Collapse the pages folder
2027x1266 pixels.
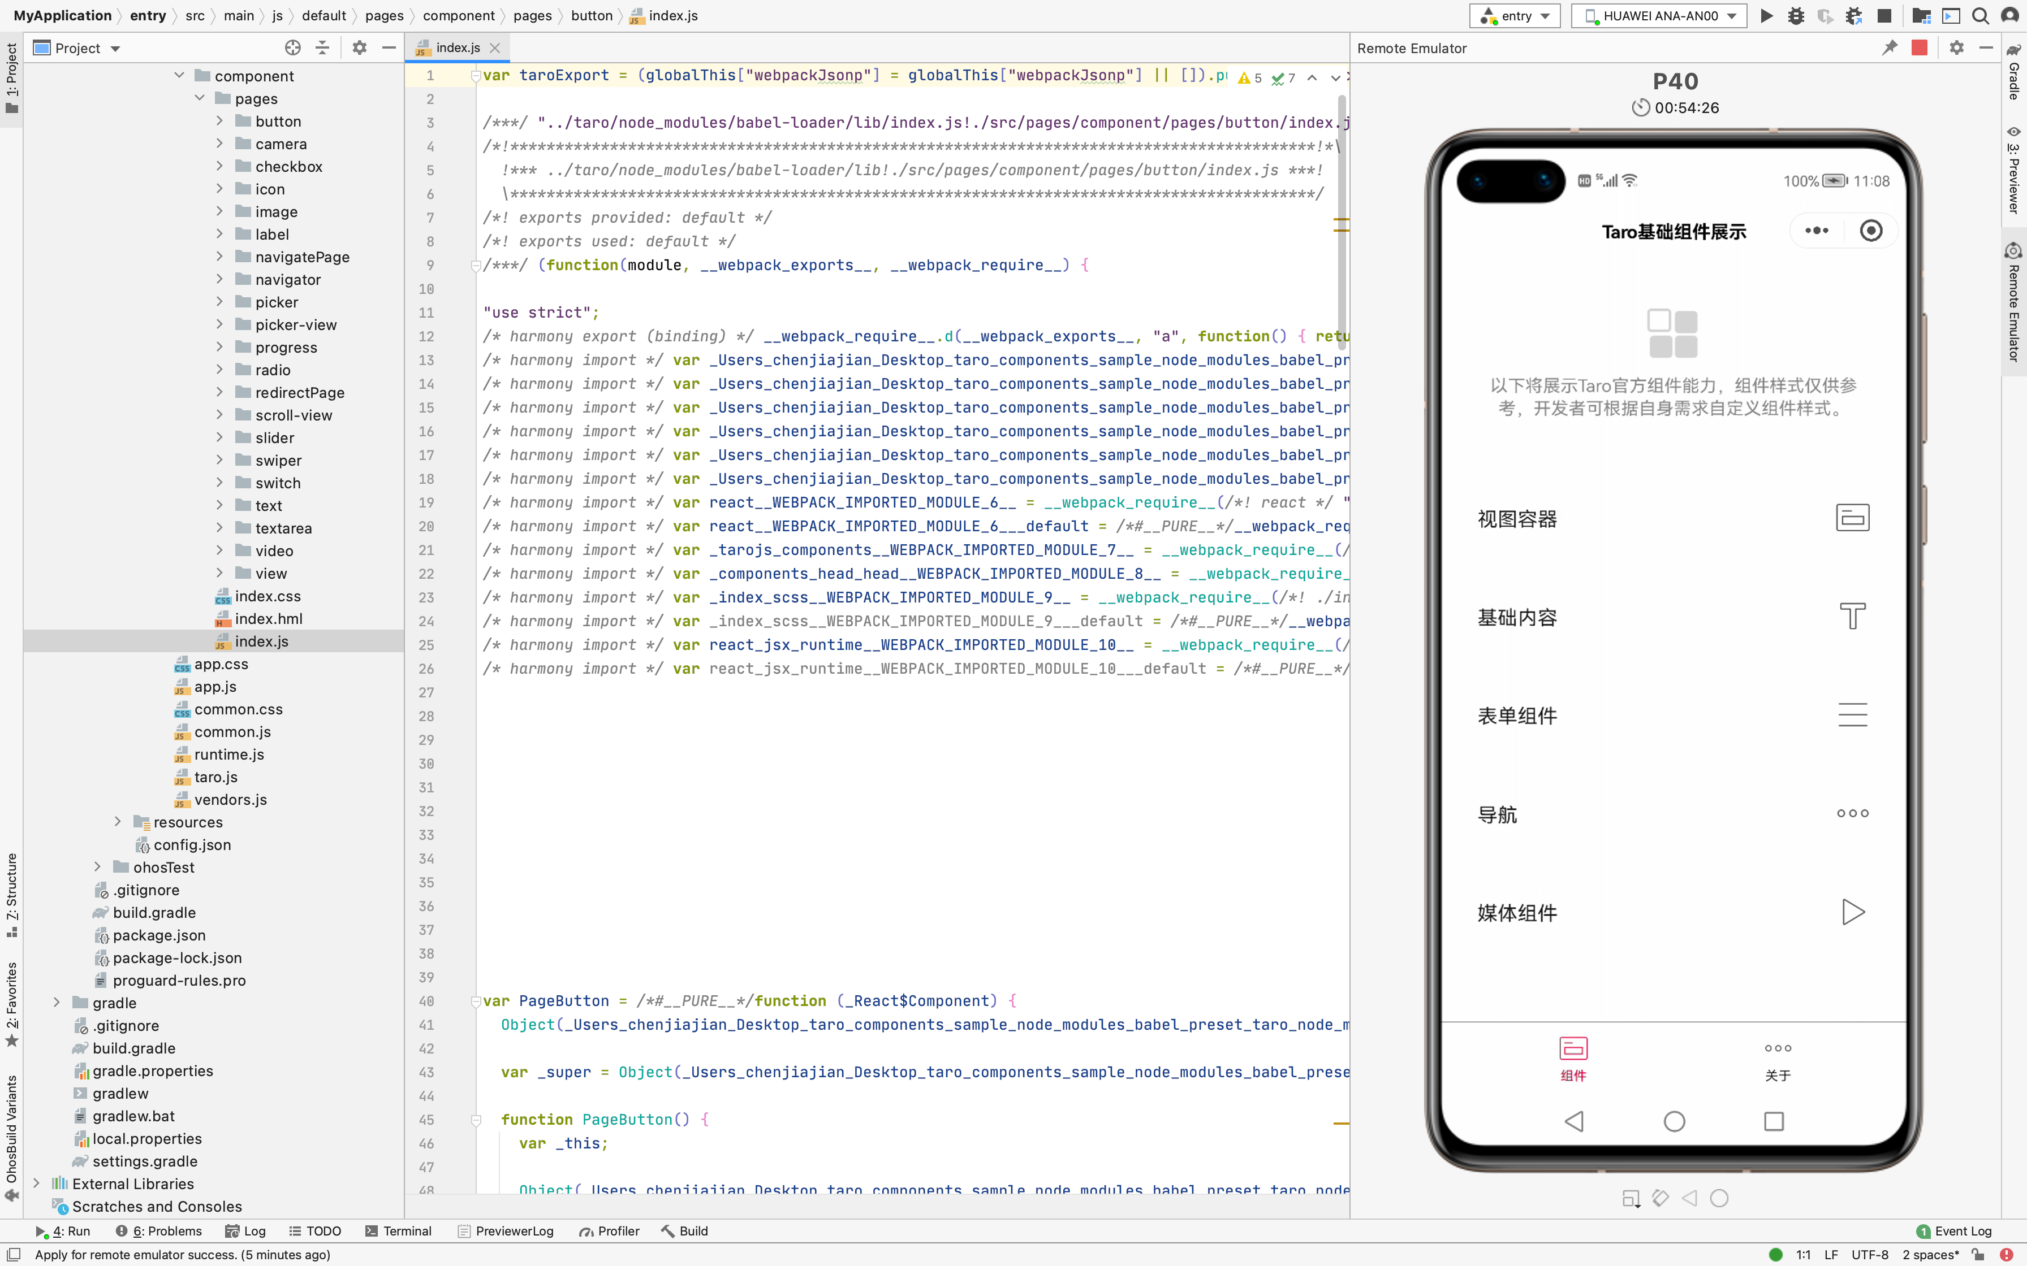(x=199, y=98)
